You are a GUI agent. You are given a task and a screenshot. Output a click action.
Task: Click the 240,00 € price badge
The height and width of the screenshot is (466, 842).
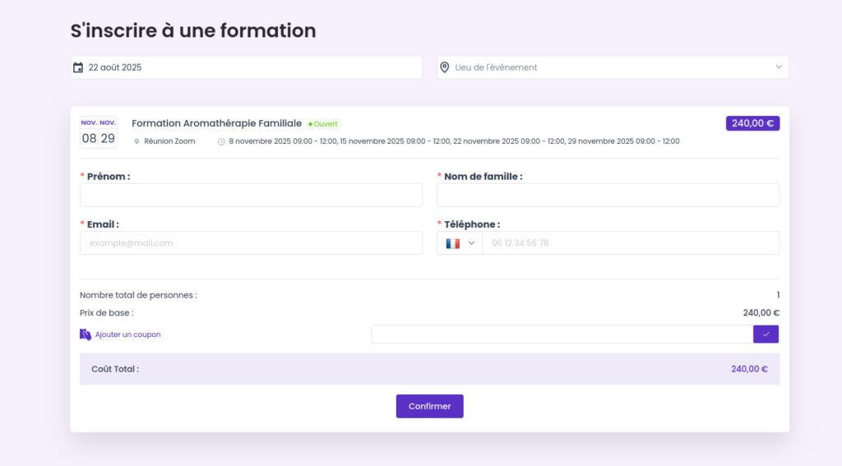pos(752,123)
